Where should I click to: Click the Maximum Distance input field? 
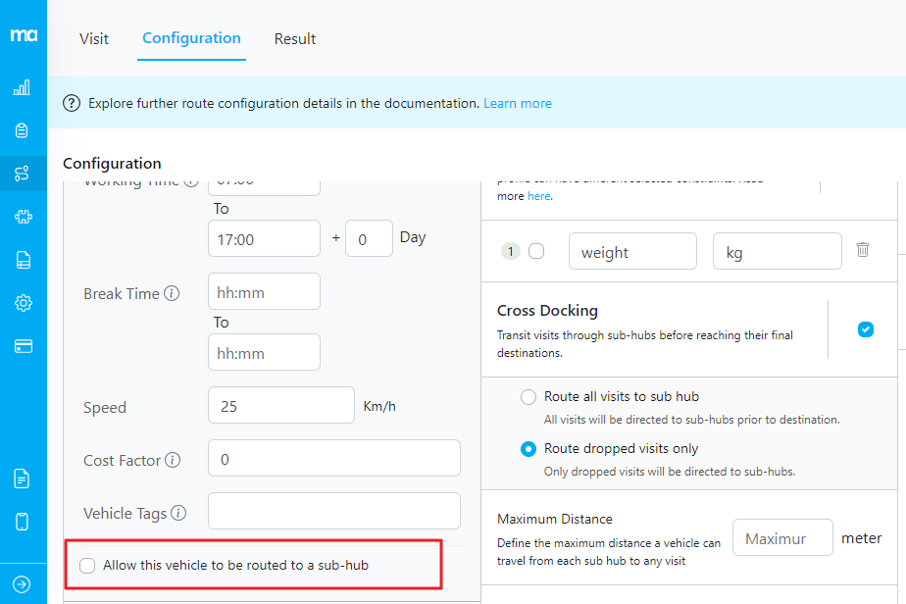tap(781, 539)
